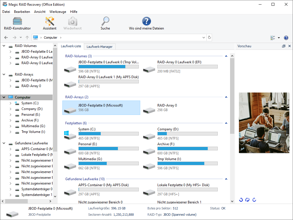Click the refresh icon beside the address bar
Viewport: 293px width, 220px height.
click(x=209, y=38)
